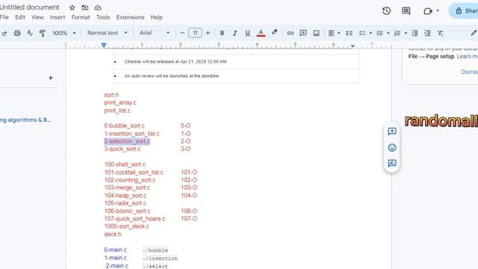Redo the last action
The width and height of the screenshot is (478, 269).
coord(4,33)
